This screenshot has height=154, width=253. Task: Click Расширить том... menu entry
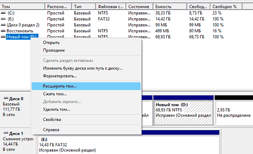(86, 86)
